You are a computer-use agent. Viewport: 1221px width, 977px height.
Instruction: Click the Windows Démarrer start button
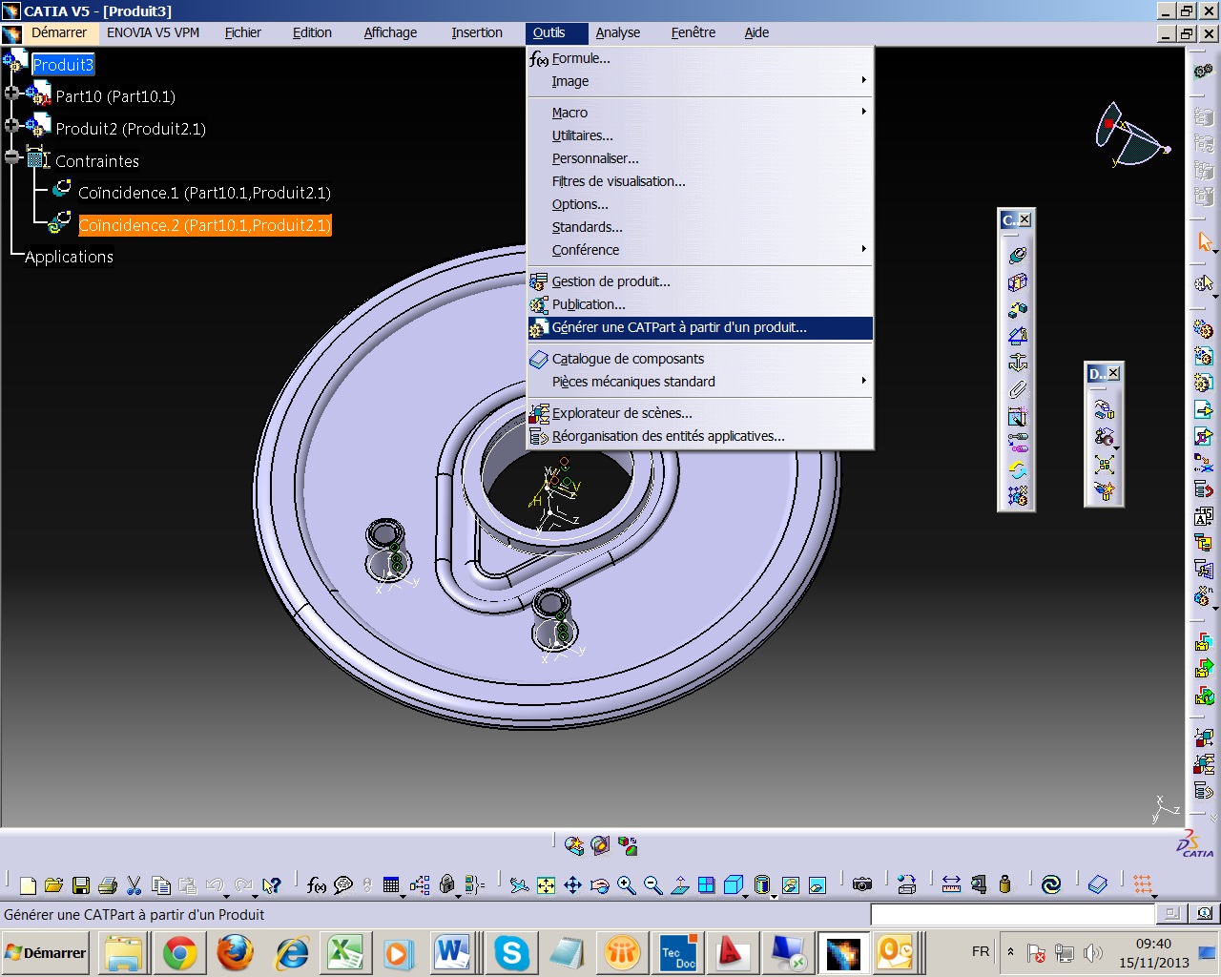click(x=46, y=952)
